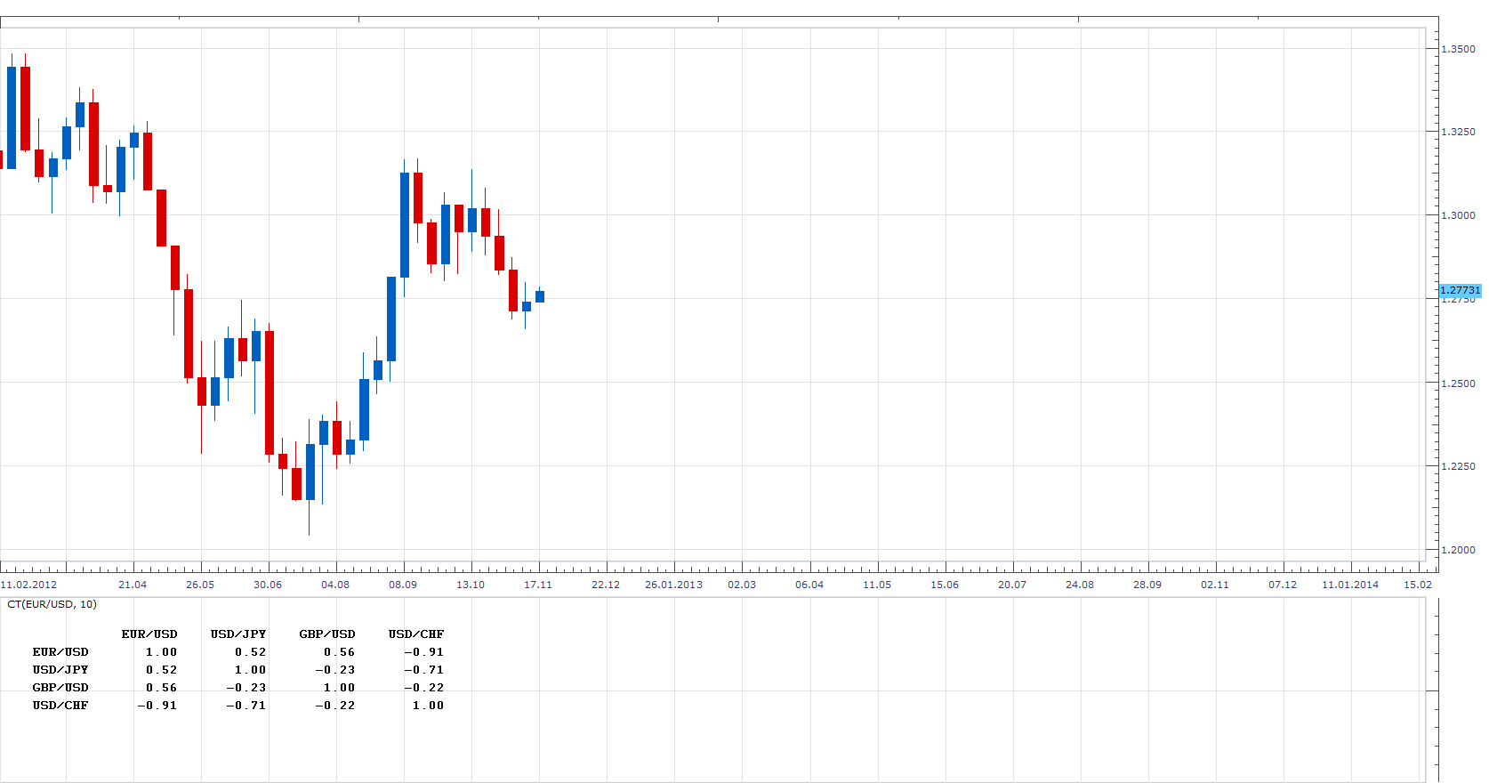Screen dimensions: 1489x783
Task: Click the 1.3000 price axis label
Action: (x=1458, y=215)
